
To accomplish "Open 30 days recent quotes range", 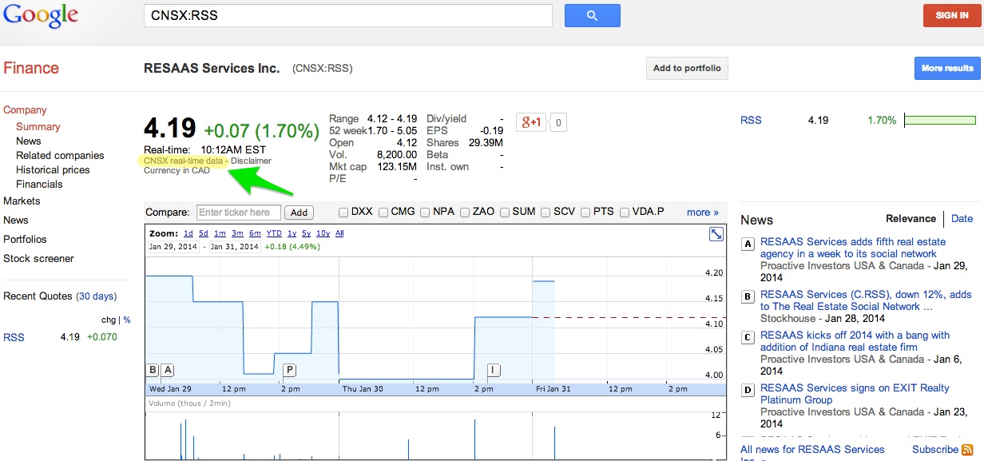I will tap(96, 296).
